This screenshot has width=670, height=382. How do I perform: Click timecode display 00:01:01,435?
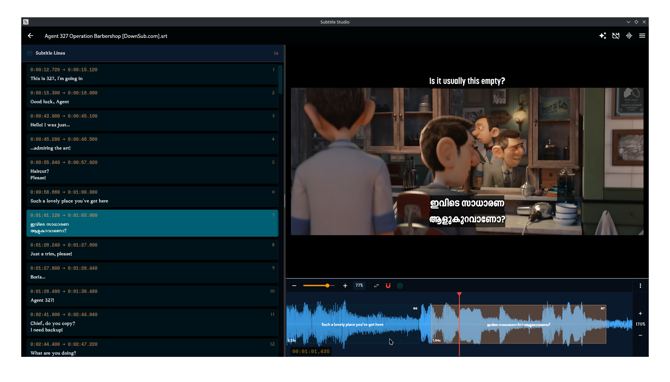tap(311, 352)
